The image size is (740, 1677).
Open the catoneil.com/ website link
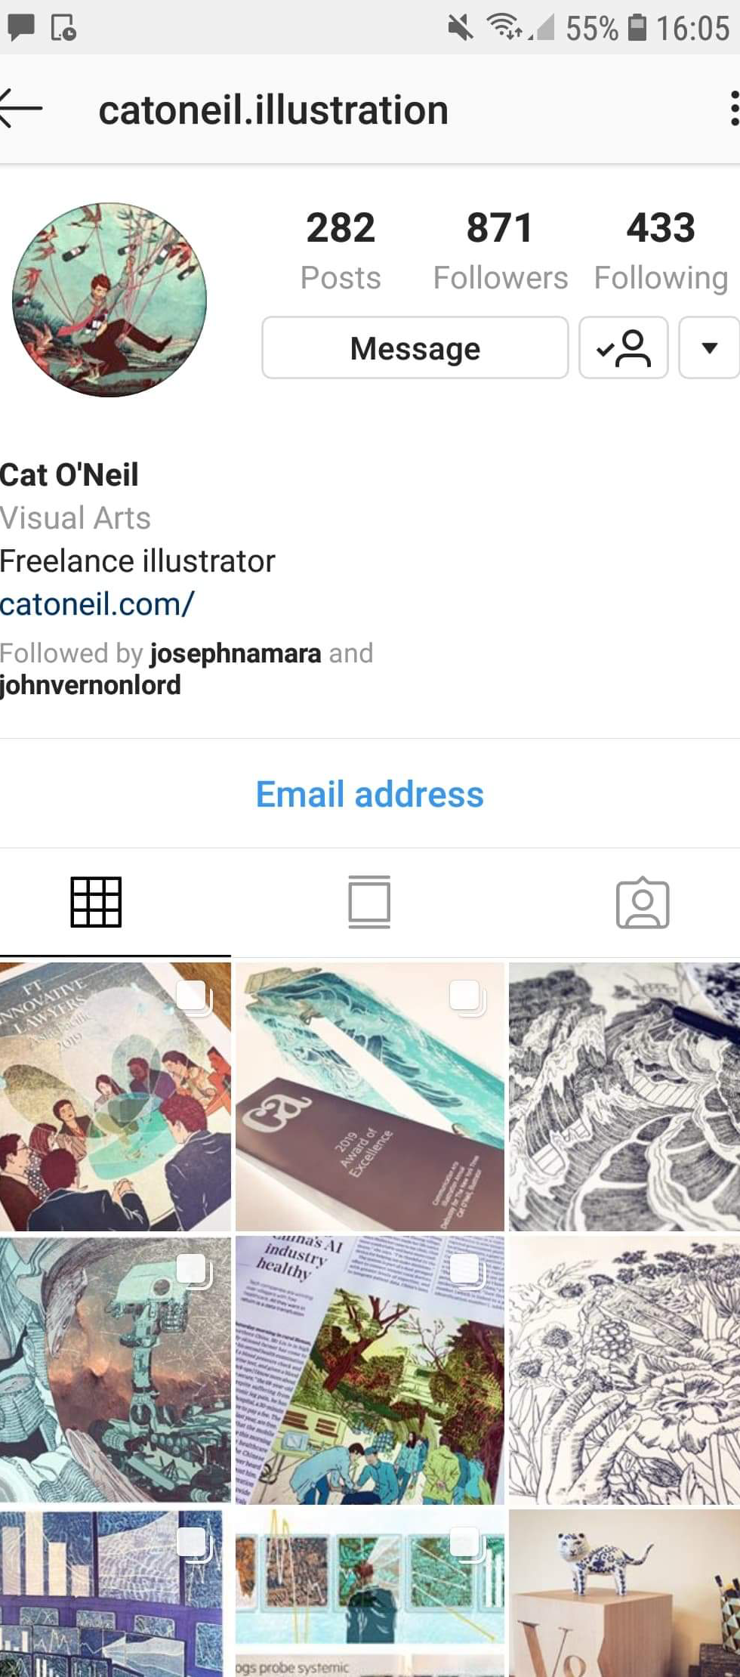point(97,604)
